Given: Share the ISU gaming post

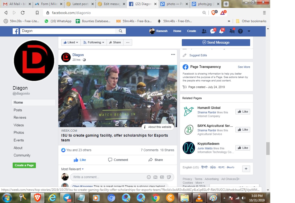Looking at the screenshot, I should [156, 160].
